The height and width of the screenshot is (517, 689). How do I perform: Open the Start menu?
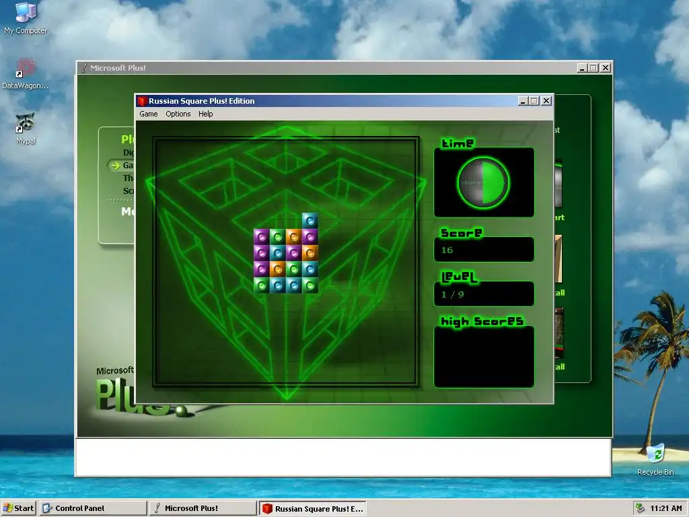point(18,508)
